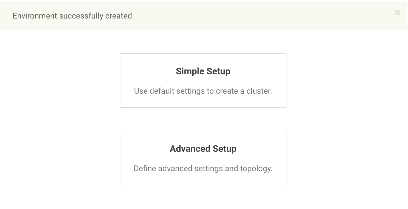Select "Use default settings to create a cluster"

203,91
